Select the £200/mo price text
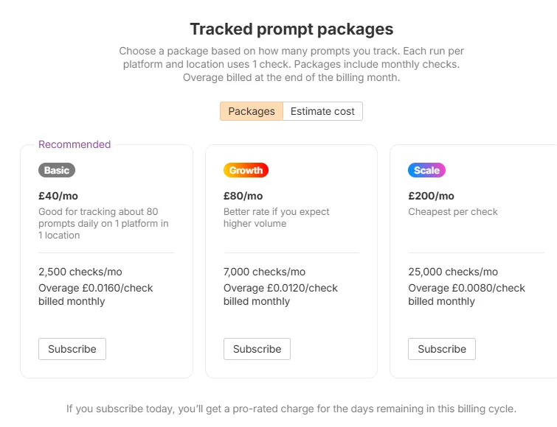Screen dimensions: 557x427 (431, 196)
